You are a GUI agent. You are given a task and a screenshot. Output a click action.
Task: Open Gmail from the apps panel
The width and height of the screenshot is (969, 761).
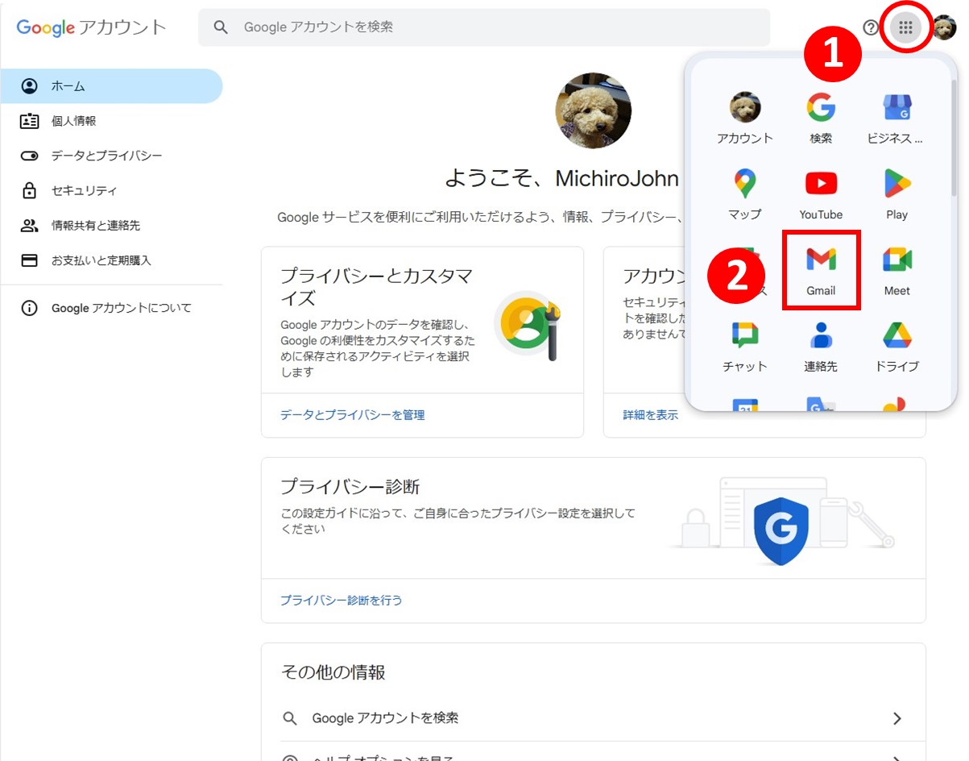[821, 269]
